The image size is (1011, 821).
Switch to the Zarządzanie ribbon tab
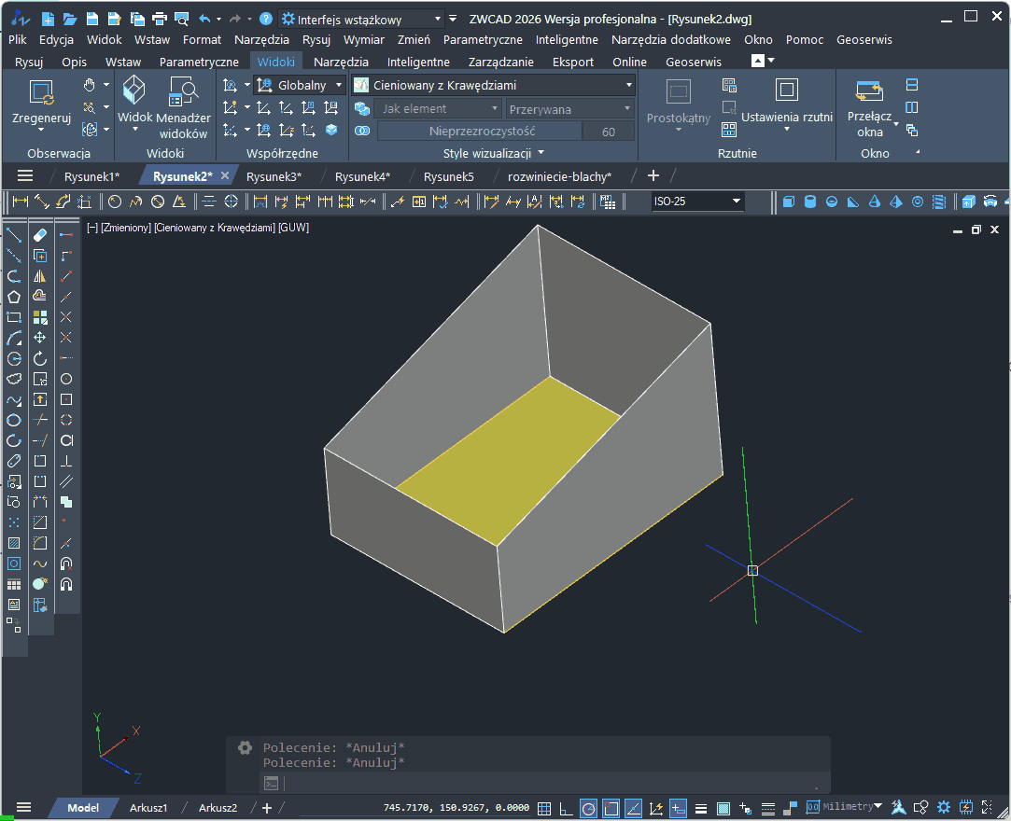tap(500, 62)
